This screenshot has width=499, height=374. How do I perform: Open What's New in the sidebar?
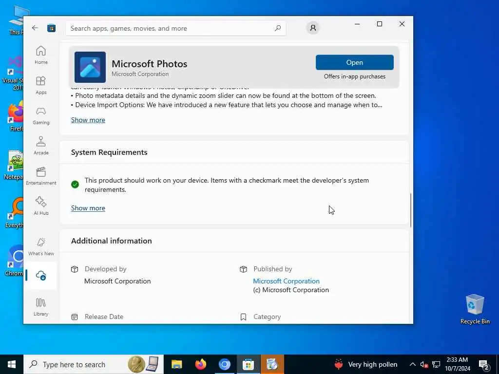(41, 247)
